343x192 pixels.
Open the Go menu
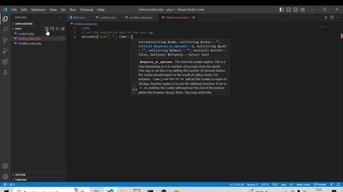63,10
